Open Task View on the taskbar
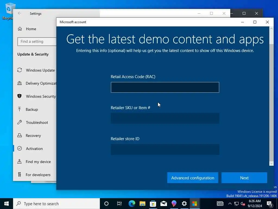 coord(119,204)
